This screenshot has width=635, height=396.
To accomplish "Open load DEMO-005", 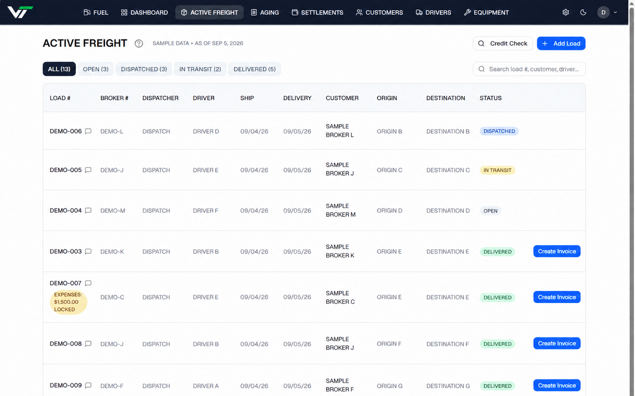I will click(x=66, y=170).
